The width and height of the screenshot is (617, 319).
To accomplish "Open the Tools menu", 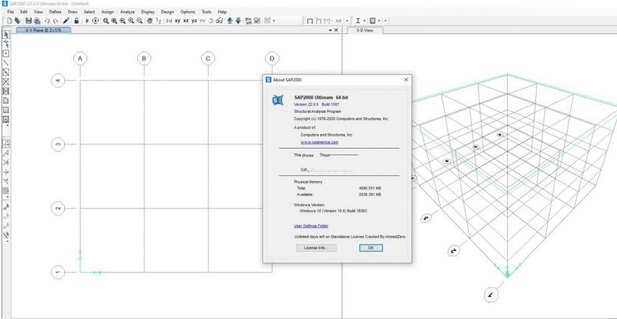I will [206, 12].
